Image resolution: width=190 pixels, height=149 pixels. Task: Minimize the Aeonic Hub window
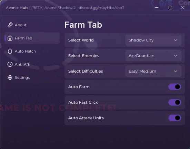[x=157, y=8]
